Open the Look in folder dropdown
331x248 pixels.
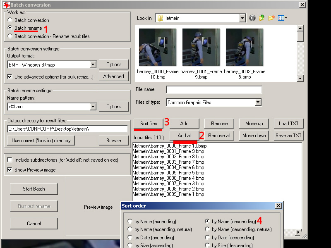pos(242,18)
